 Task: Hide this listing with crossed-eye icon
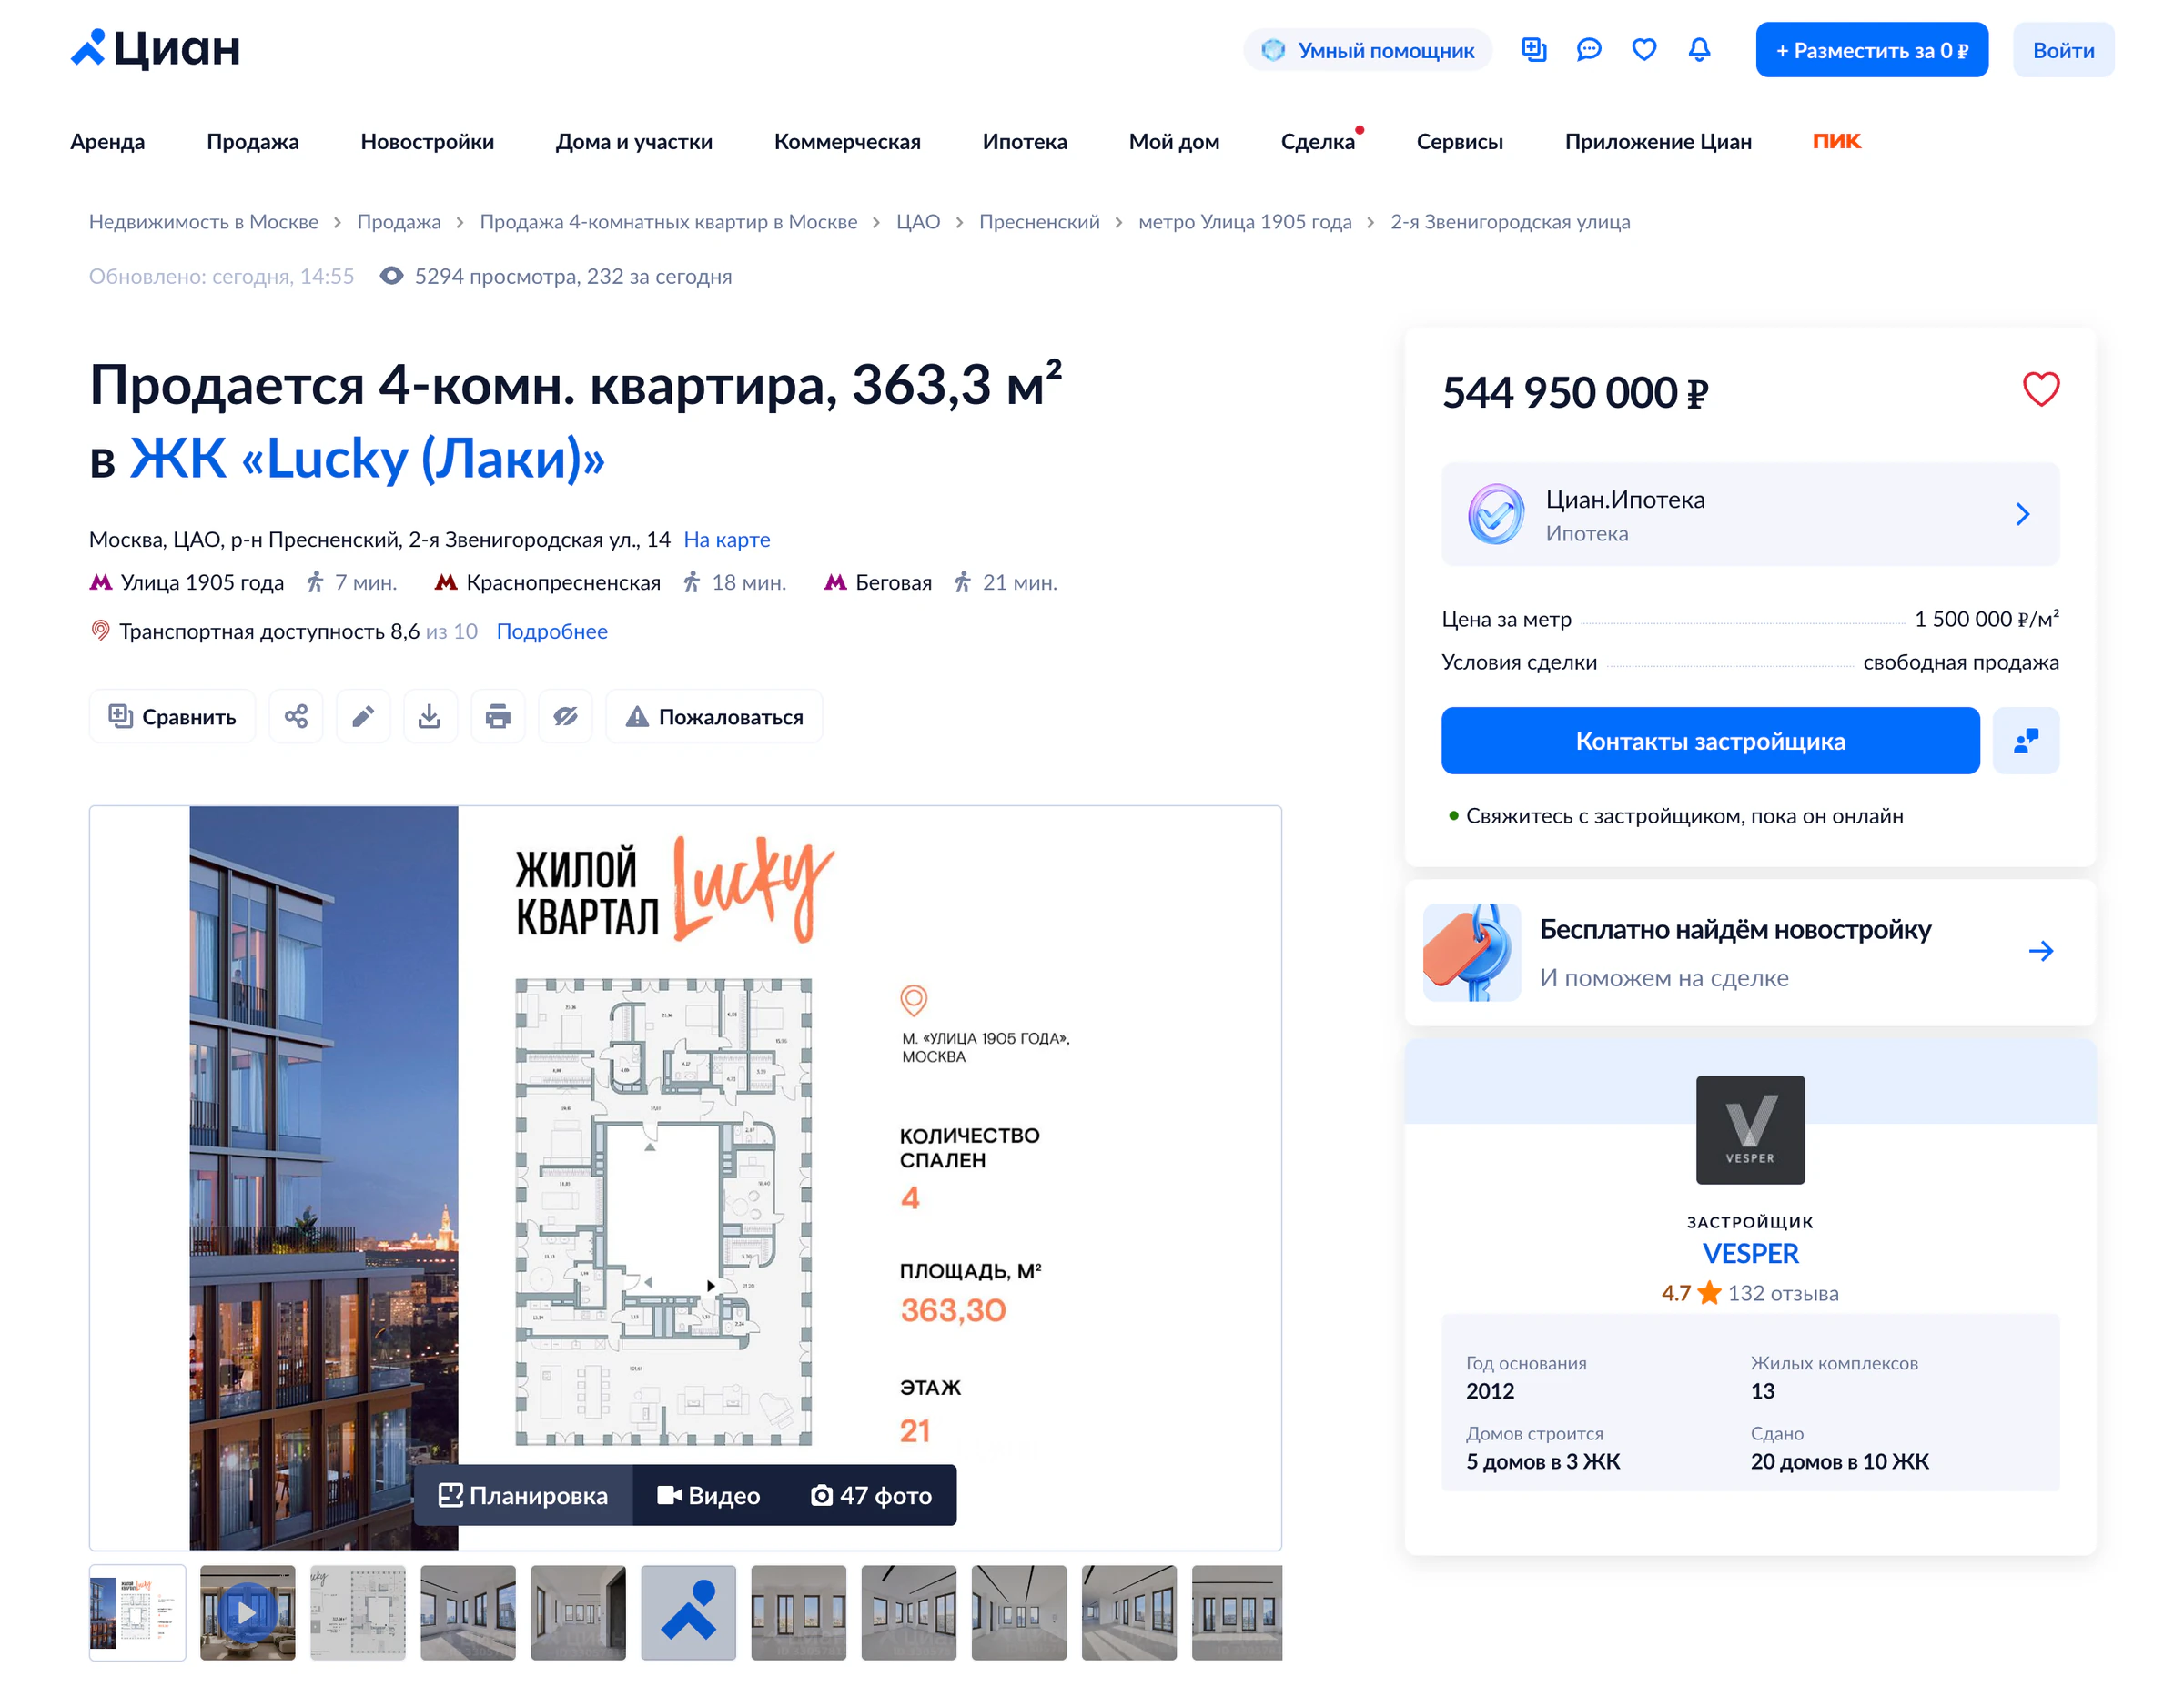click(565, 716)
